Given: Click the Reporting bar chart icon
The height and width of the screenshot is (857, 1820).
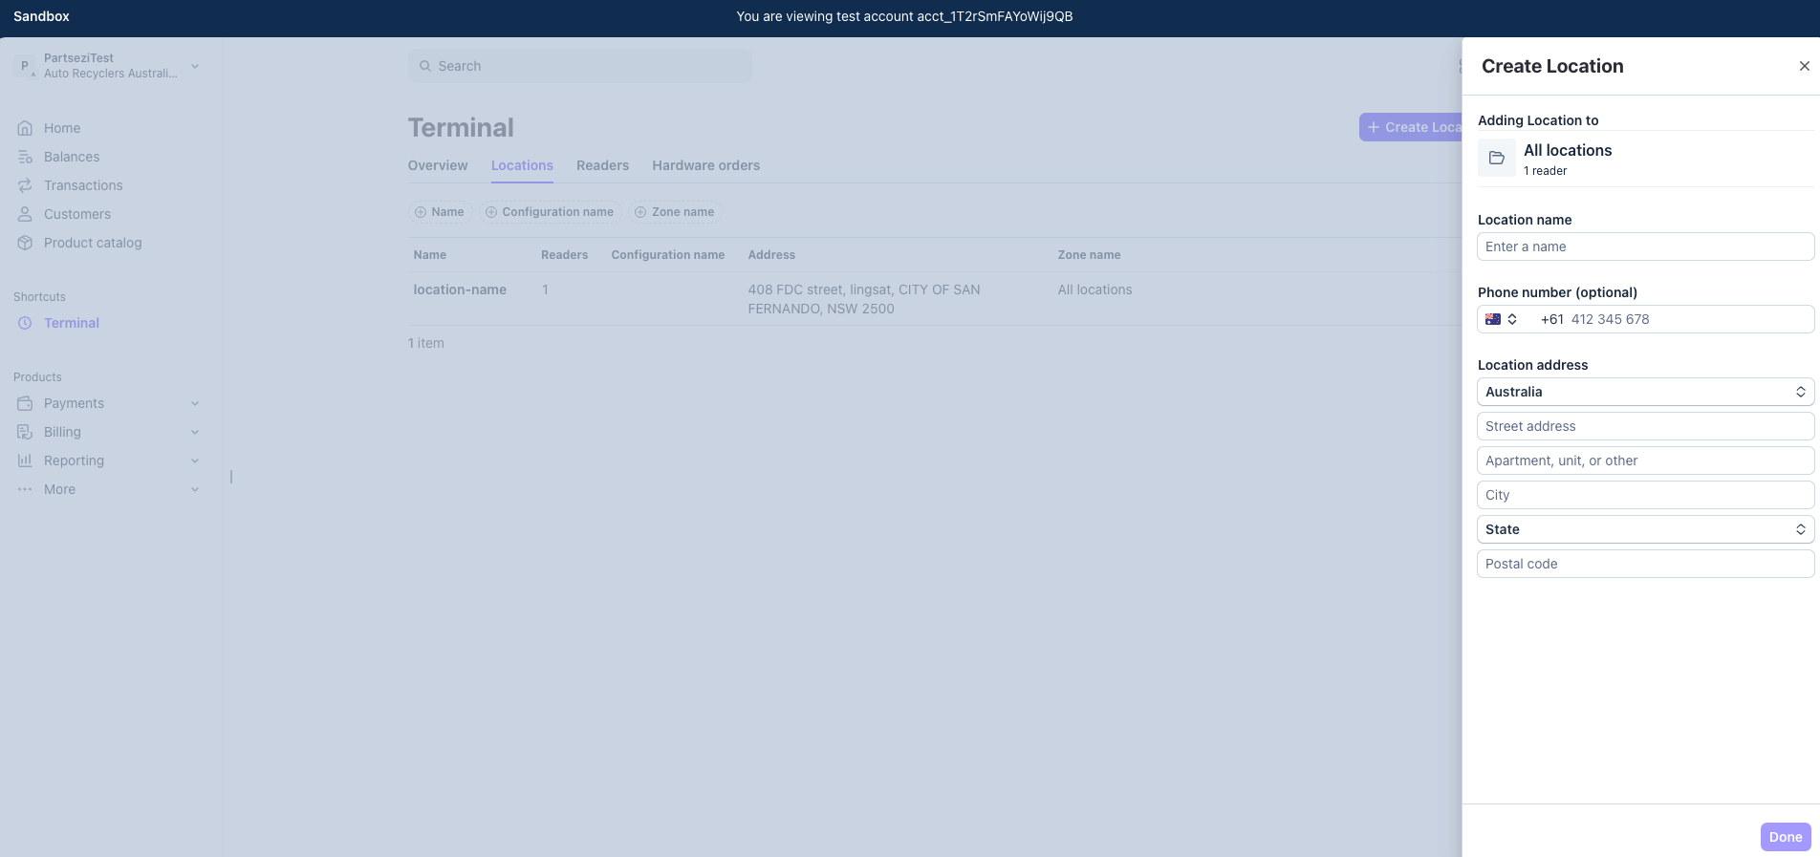Looking at the screenshot, I should (x=25, y=461).
